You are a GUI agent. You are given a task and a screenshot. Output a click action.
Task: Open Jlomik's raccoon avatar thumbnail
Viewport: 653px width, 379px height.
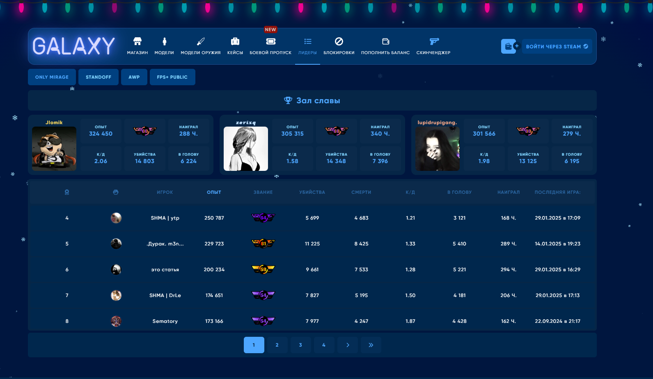[x=54, y=148]
